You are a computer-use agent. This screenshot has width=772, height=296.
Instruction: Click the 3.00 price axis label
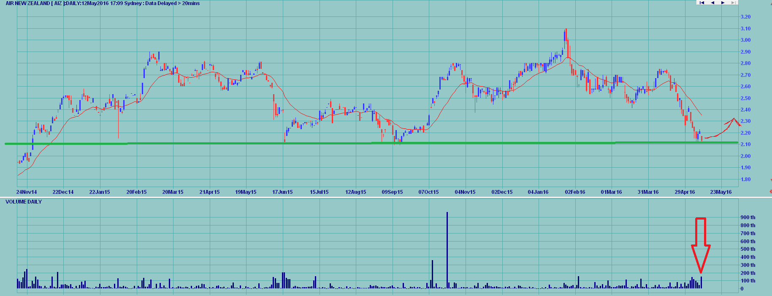click(746, 40)
